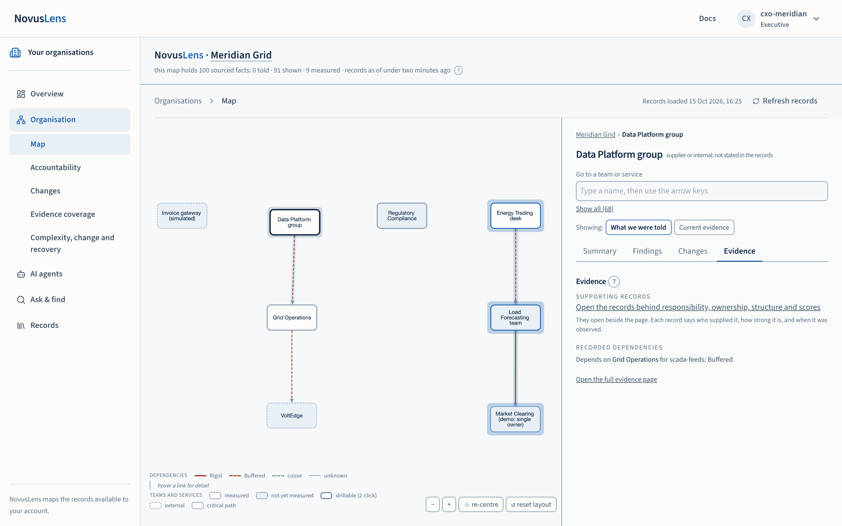
Task: Open Overview via its grid icon
Action: tap(21, 94)
